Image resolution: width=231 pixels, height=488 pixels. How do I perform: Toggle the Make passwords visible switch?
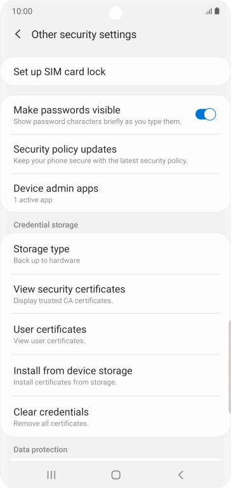206,114
